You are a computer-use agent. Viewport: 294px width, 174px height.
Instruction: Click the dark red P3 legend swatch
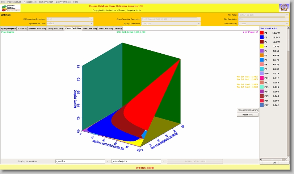pos(262,42)
